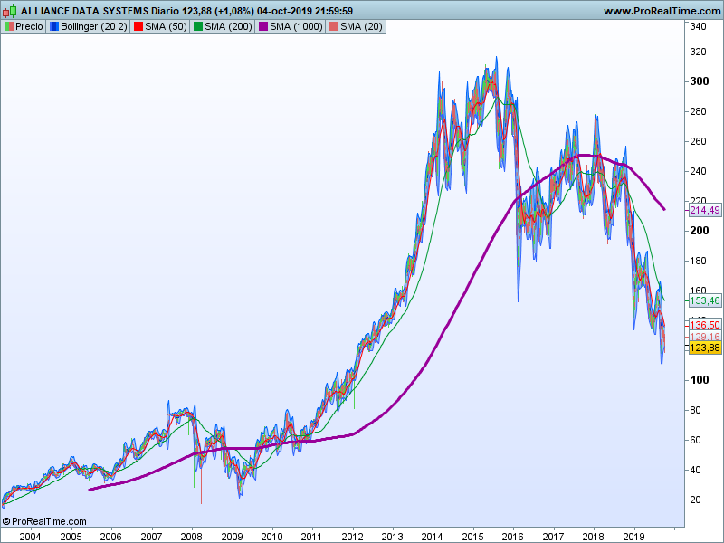Click the 2015 label on the time axis

[x=472, y=537]
